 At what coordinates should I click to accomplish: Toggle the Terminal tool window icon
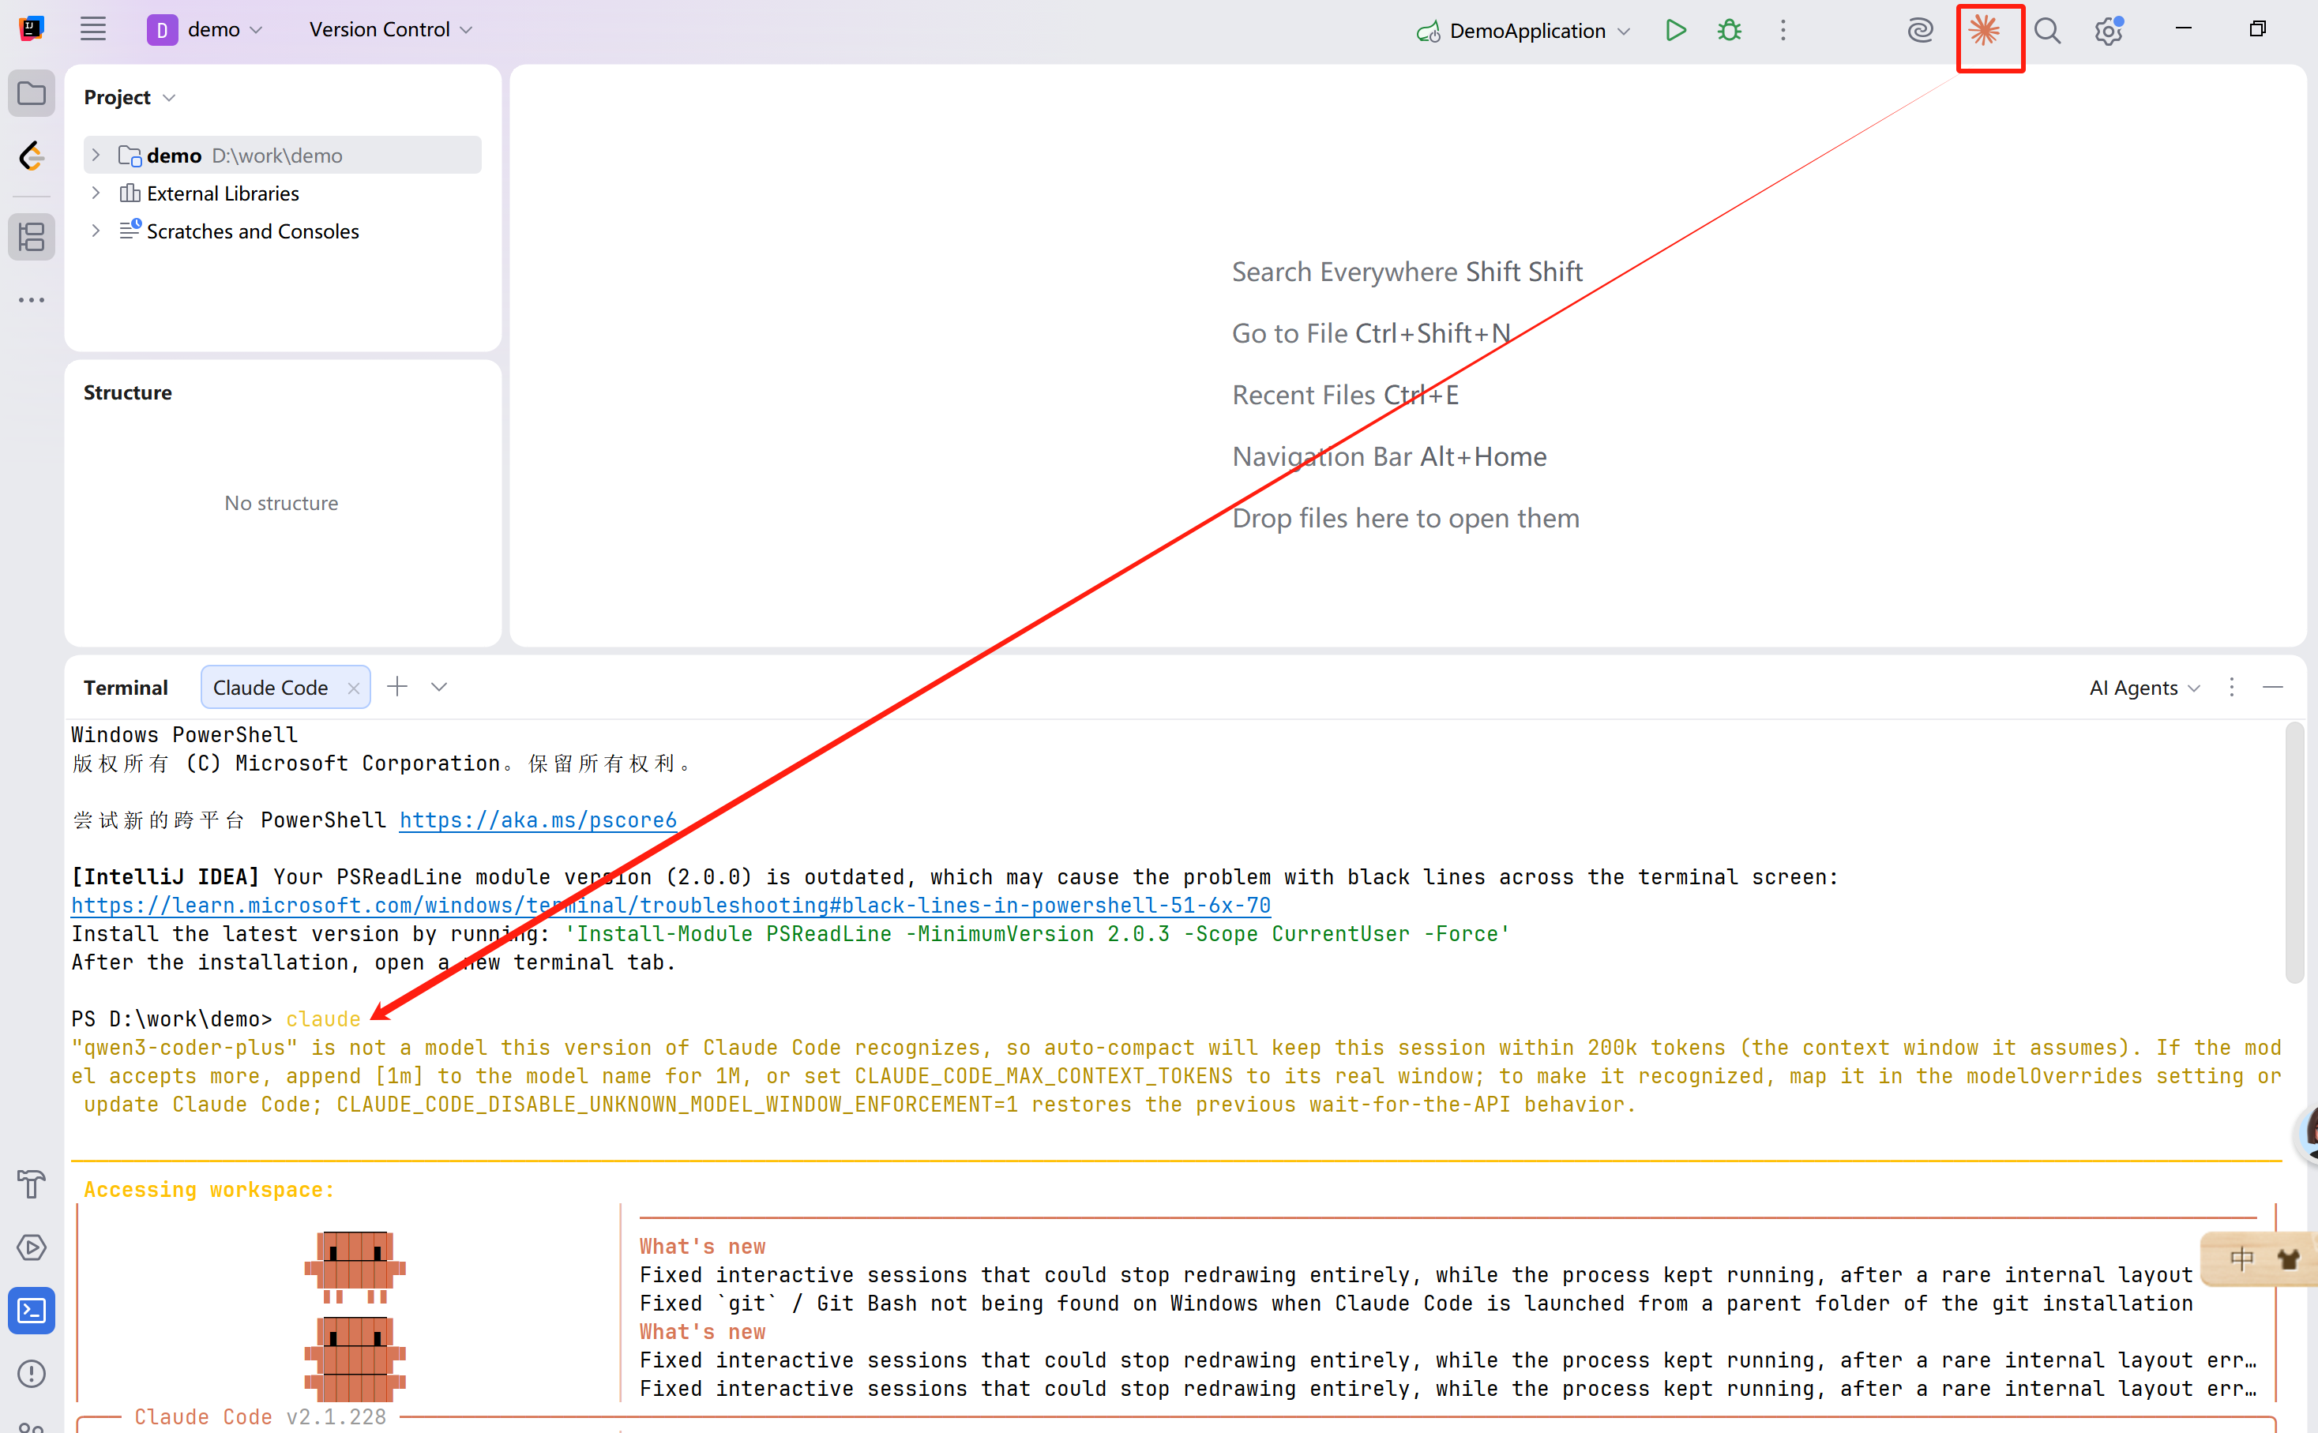coord(32,1311)
